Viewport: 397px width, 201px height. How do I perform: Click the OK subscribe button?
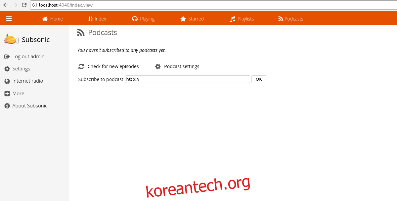pyautogui.click(x=259, y=79)
